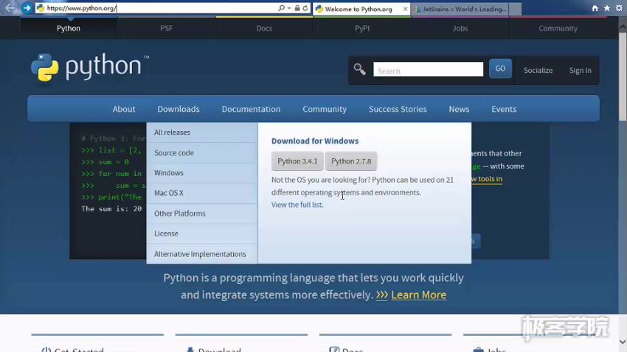Viewport: 627px width, 352px height.
Task: Go forward with the browser forward arrow
Action: pyautogui.click(x=27, y=7)
